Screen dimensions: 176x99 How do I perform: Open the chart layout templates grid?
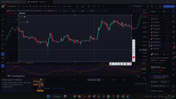pos(89,6)
